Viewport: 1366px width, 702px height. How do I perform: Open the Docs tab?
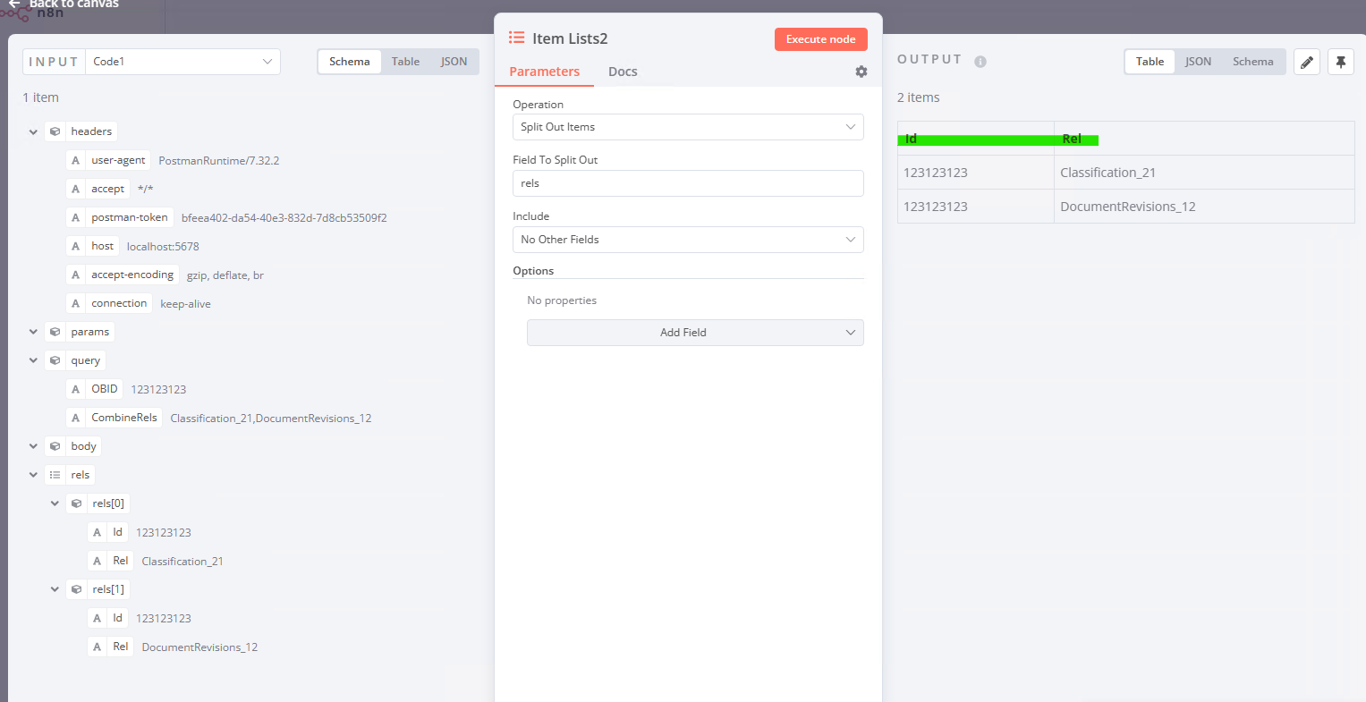click(623, 72)
